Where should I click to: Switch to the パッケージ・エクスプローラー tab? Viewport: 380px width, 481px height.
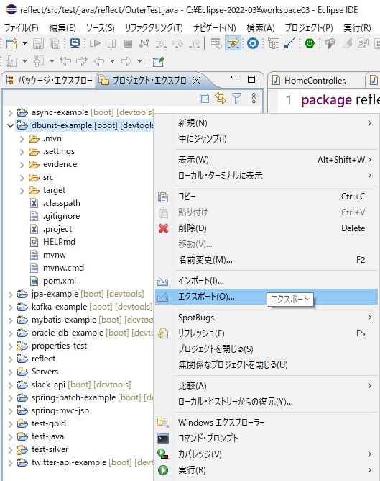tap(49, 81)
